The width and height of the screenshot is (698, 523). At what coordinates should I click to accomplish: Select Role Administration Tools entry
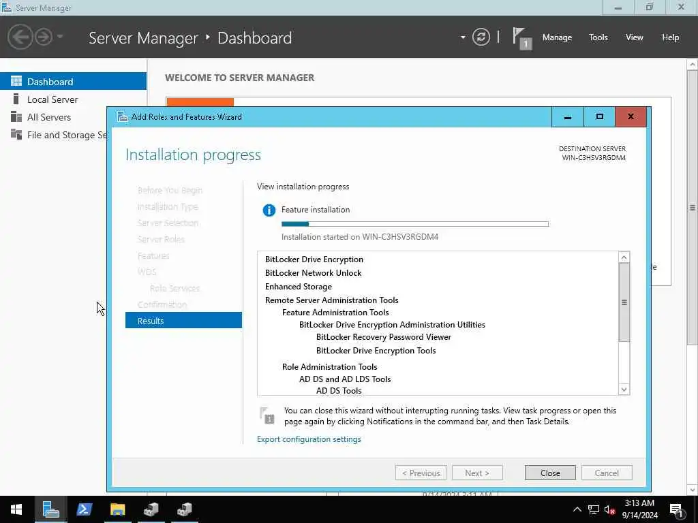coord(329,367)
